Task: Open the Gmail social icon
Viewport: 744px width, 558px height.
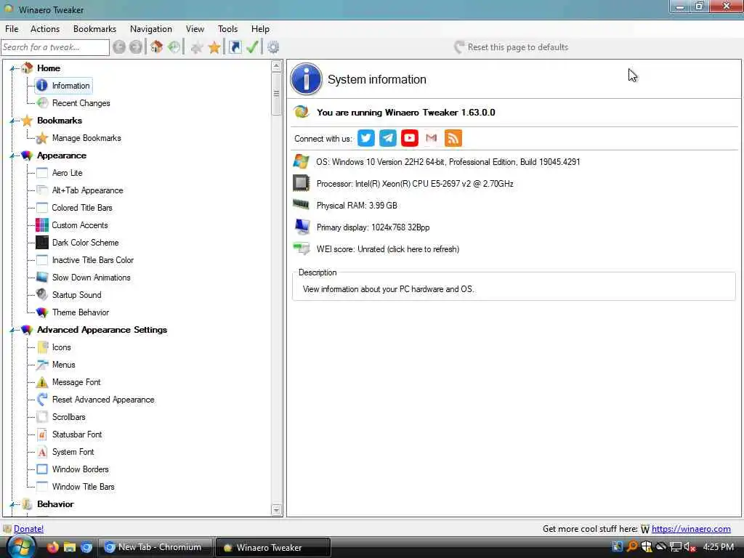Action: point(432,138)
